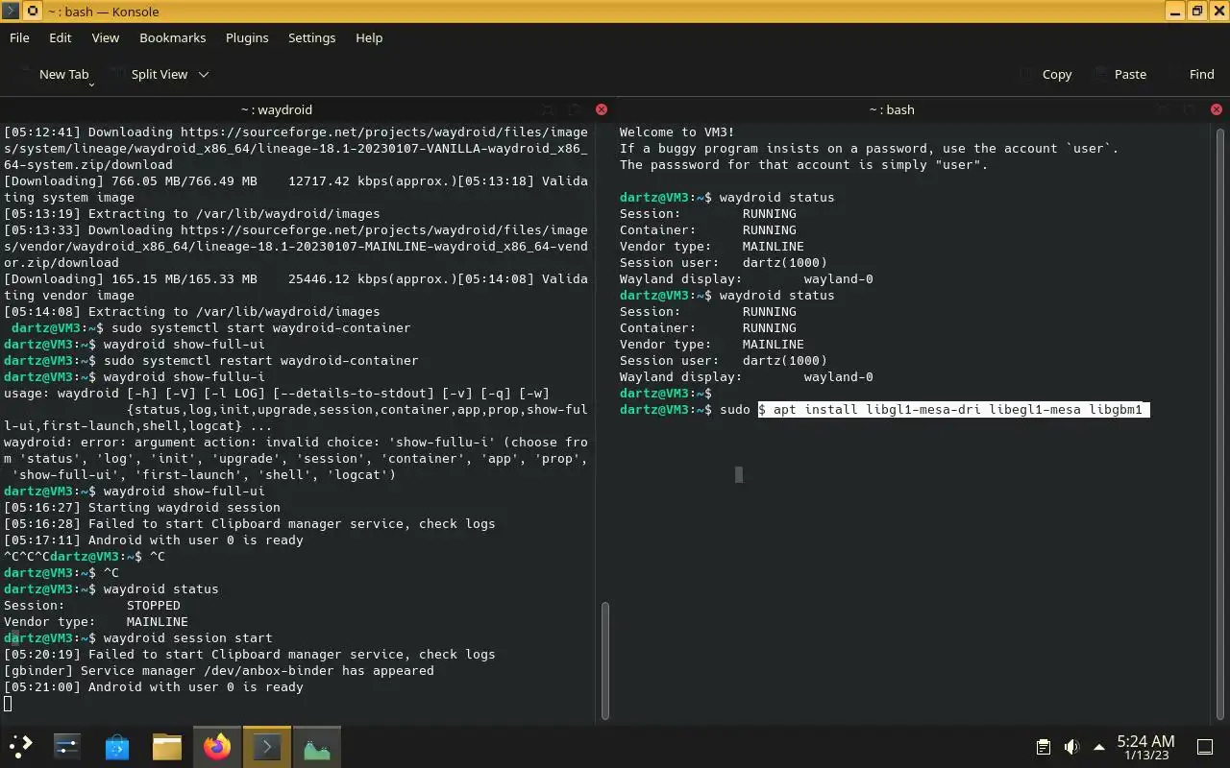Click 'sudo systemctl start waydroid-container' command
Viewport: 1230px width, 768px height.
click(x=260, y=328)
